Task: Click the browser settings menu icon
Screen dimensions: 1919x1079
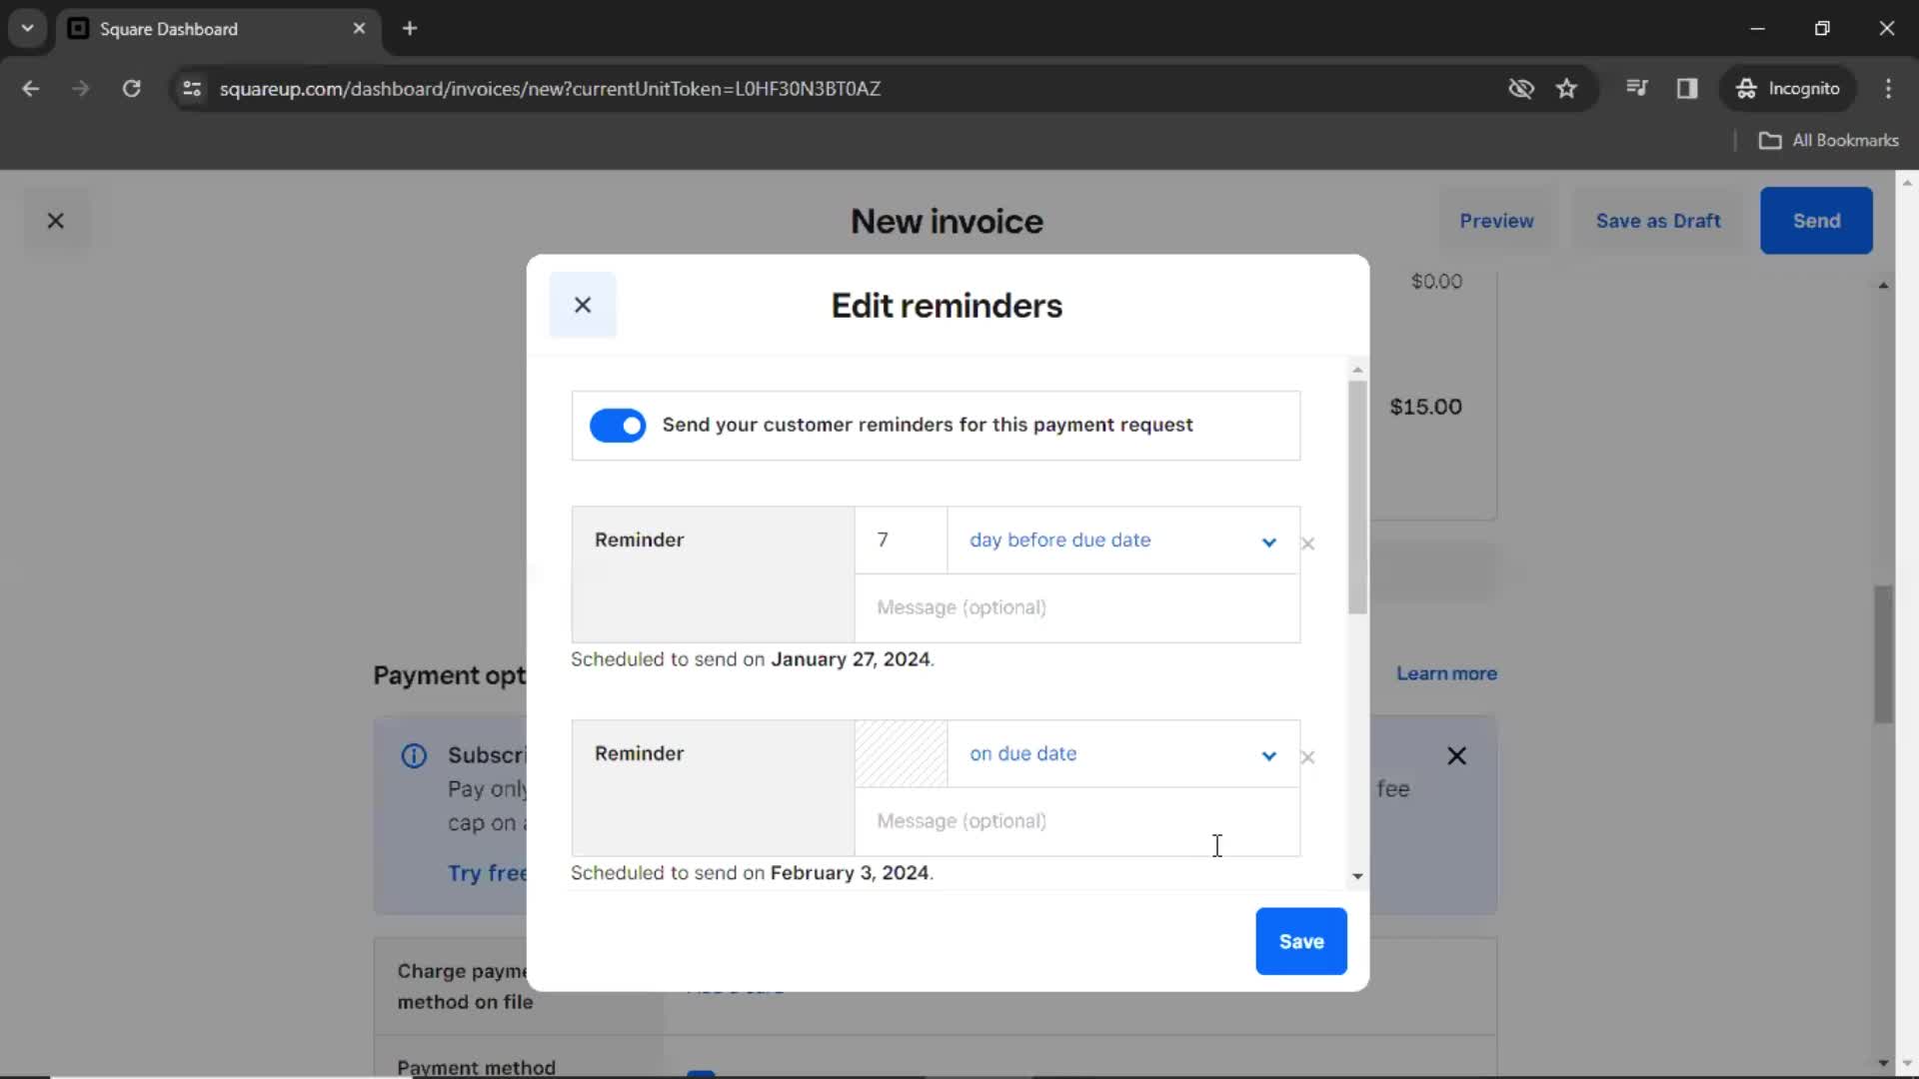Action: [1889, 88]
